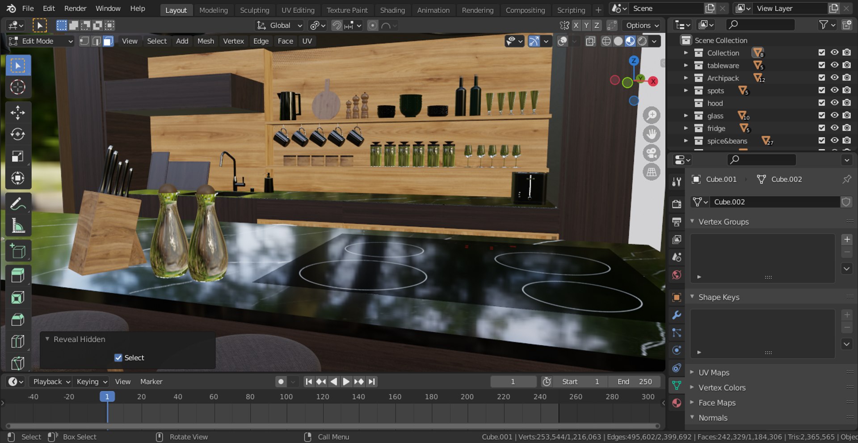Open the Options dropdown

(642, 25)
